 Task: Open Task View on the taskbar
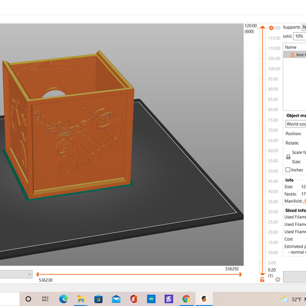[x=45, y=299]
